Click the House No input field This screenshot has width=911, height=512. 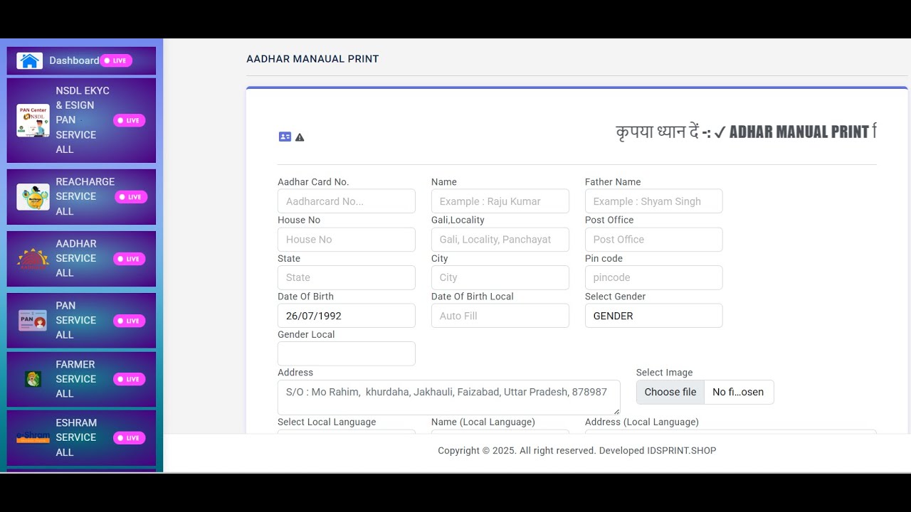[x=347, y=240]
